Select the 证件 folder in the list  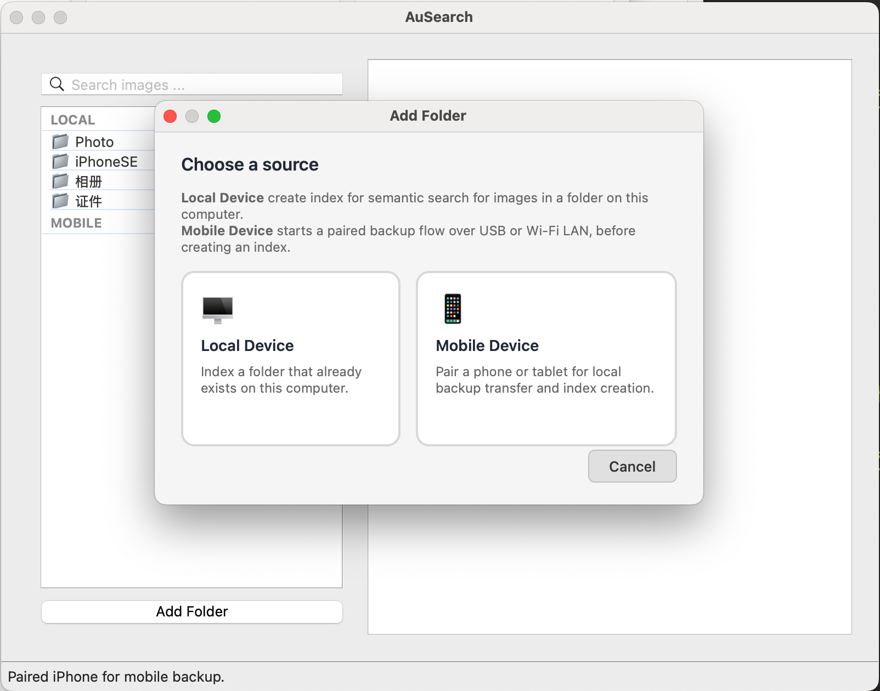(x=90, y=201)
